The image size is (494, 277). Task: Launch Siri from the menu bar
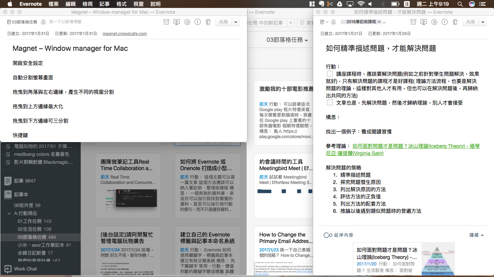472,4
